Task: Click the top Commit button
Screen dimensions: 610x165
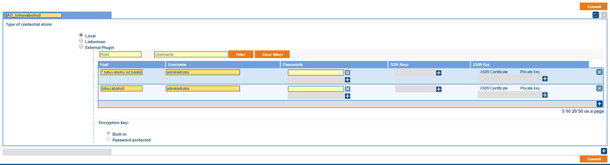Action: coord(594,7)
